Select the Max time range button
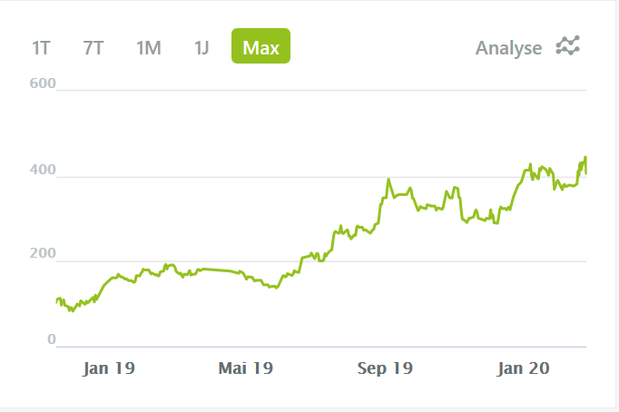 click(260, 47)
